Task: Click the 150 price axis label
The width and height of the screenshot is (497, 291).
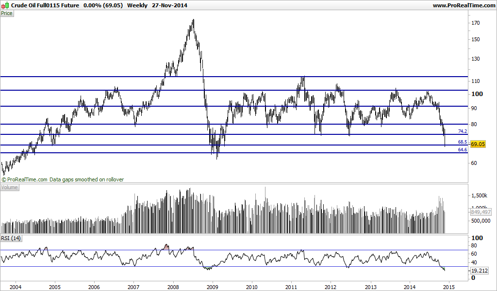Action: [x=476, y=39]
